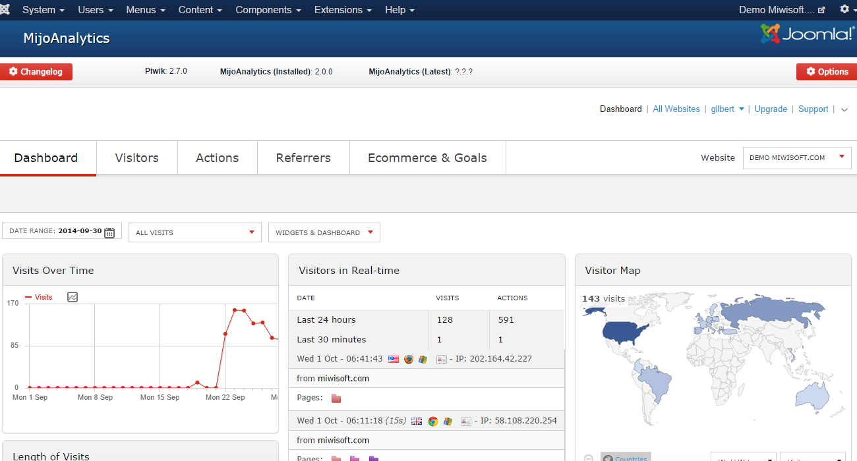Open the Help menu
The image size is (857, 461).
[400, 10]
